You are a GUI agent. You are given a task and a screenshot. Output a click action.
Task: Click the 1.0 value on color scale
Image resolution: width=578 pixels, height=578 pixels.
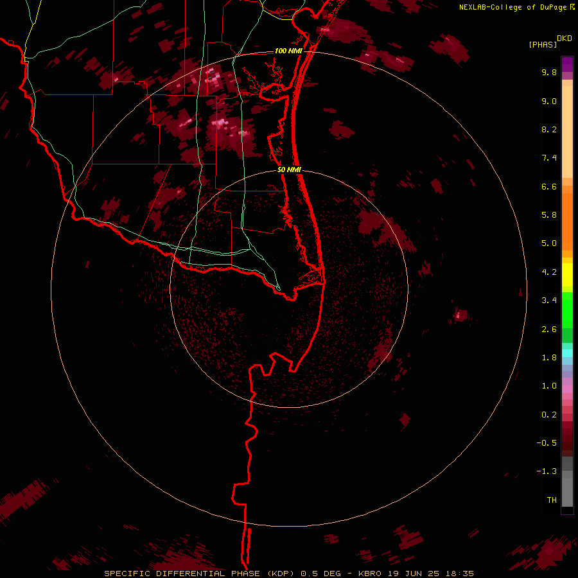pos(549,386)
